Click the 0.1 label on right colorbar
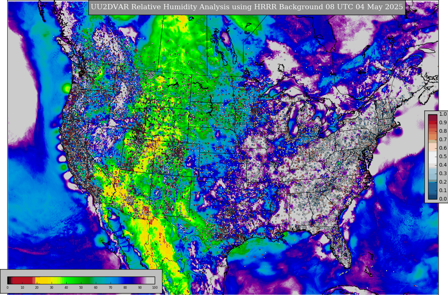This screenshot has height=295, width=448. [x=443, y=190]
